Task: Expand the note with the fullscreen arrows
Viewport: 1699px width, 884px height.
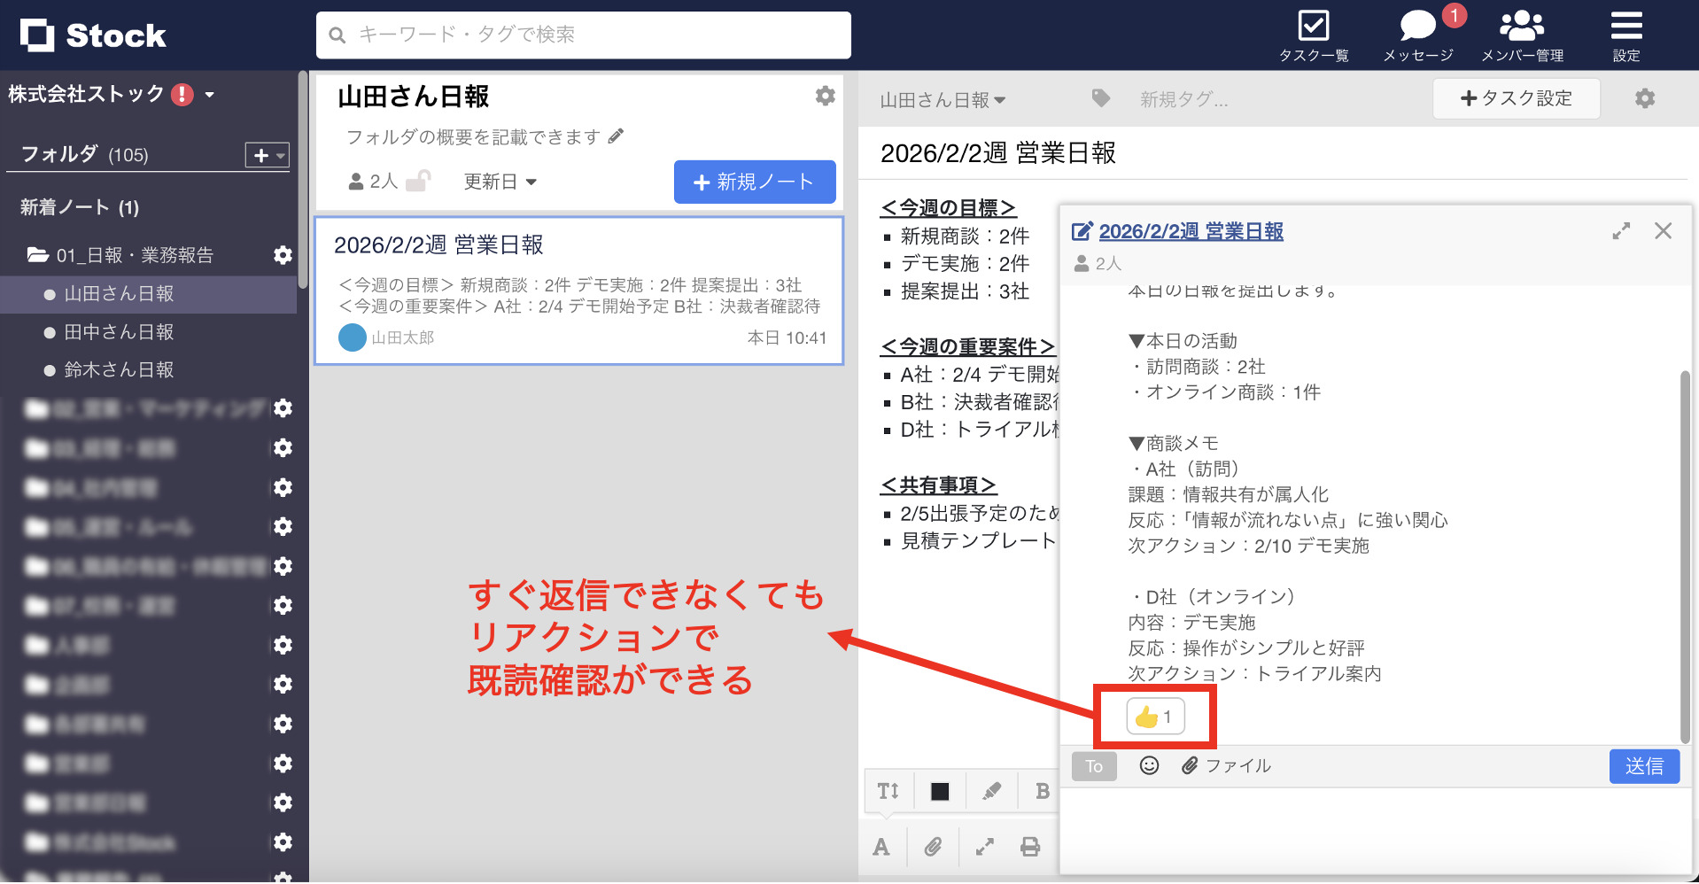Action: pyautogui.click(x=1622, y=230)
